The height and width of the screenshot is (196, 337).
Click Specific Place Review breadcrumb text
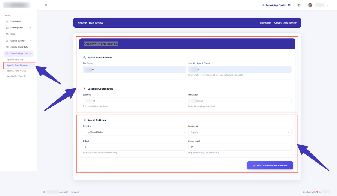[x=285, y=23]
